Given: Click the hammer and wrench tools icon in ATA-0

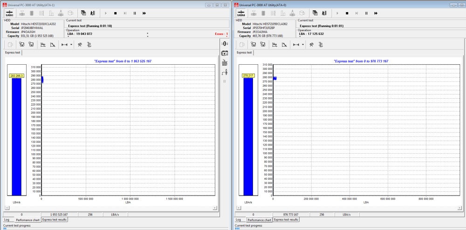Looking at the screenshot, I should (x=311, y=44).
